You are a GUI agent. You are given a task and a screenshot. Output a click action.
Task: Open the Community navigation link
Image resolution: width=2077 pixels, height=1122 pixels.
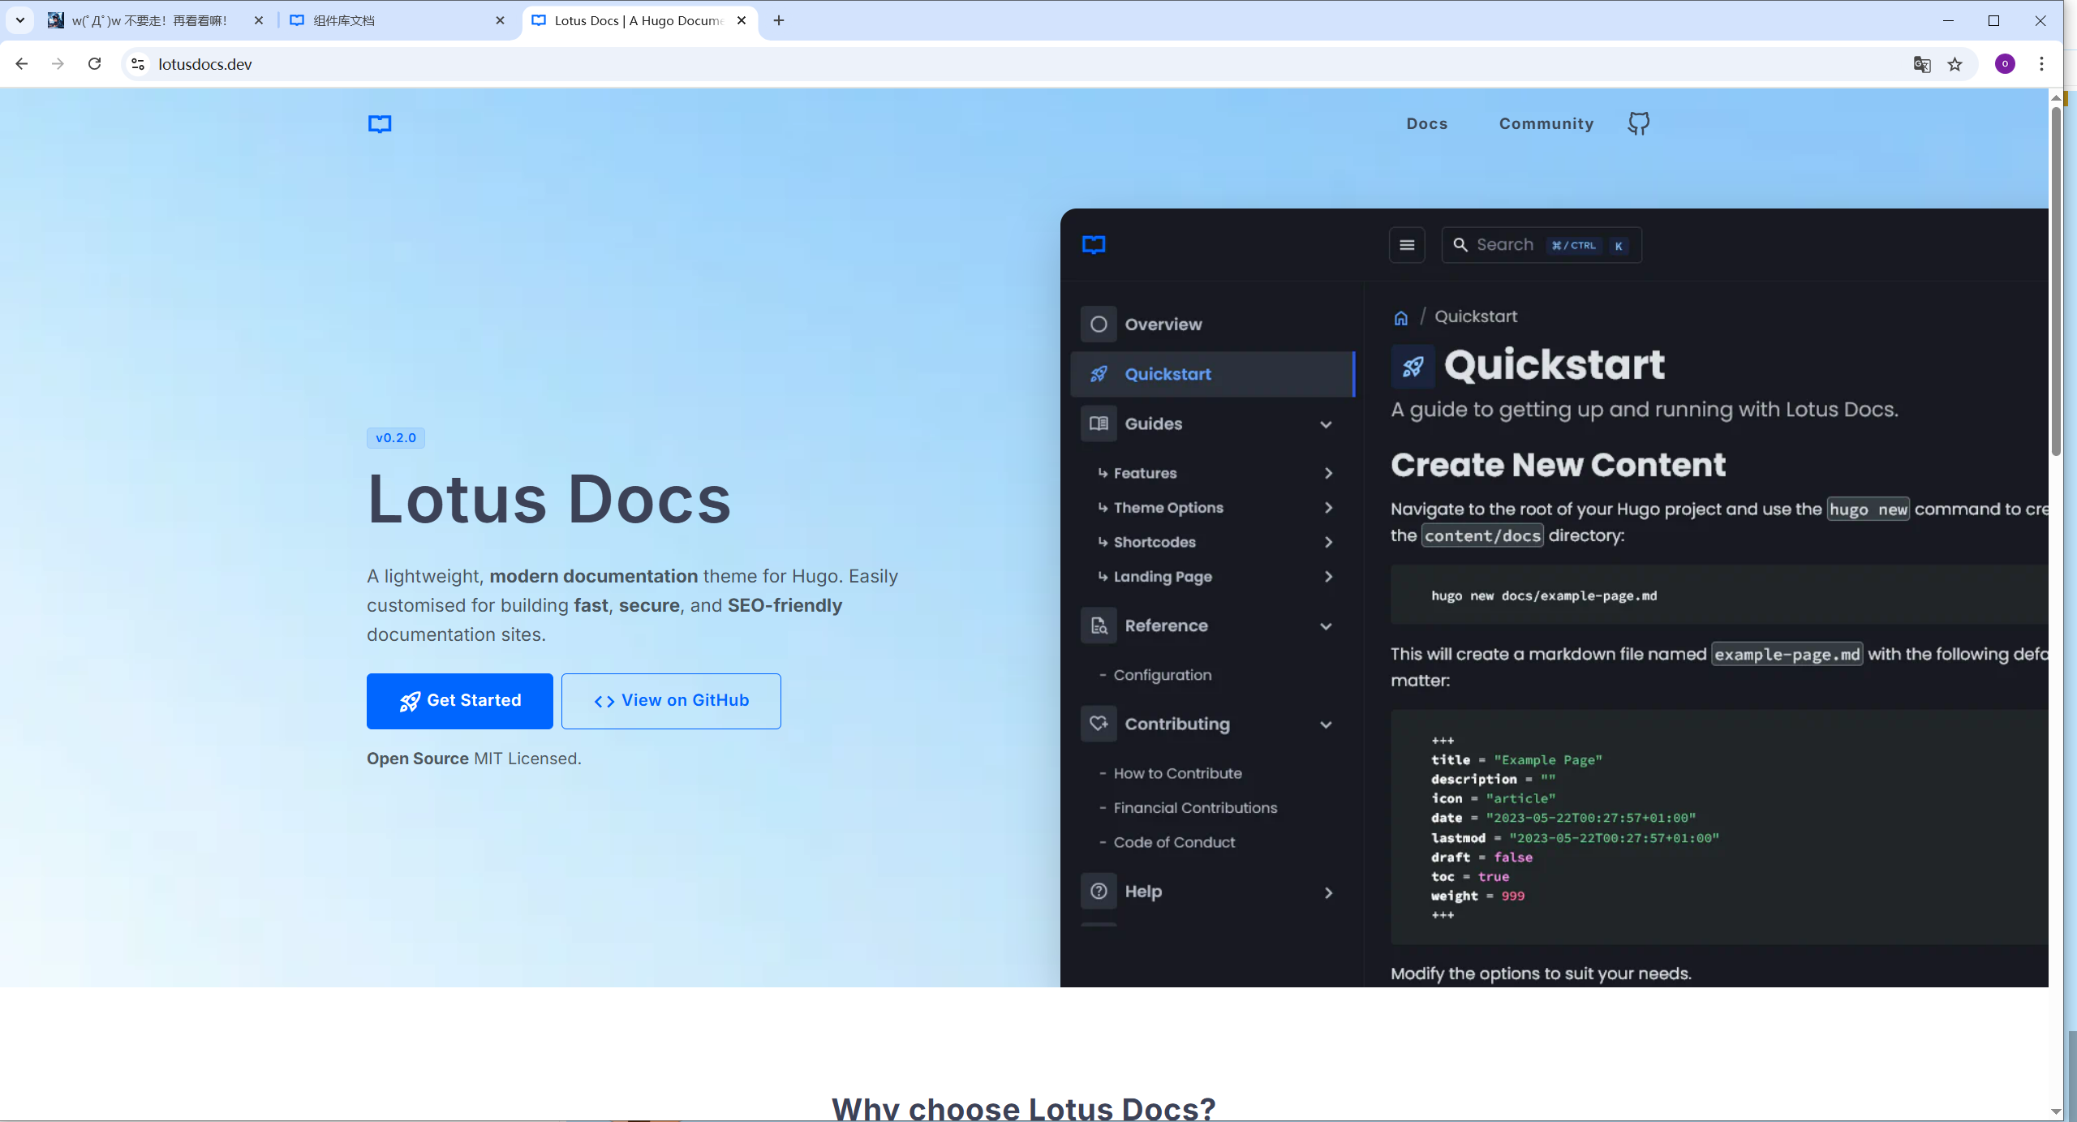[1546, 123]
